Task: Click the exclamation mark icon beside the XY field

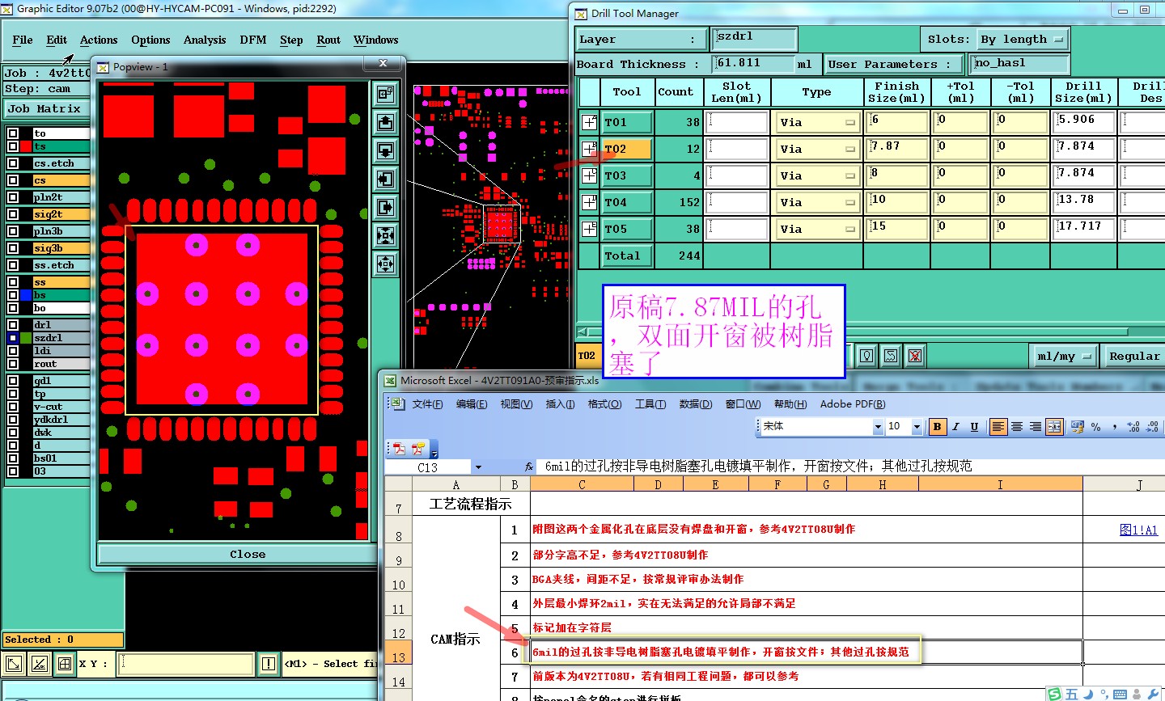Action: coord(269,665)
